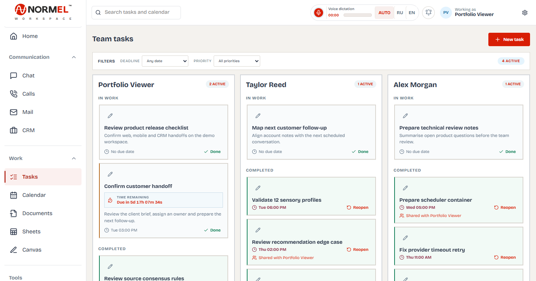This screenshot has height=281, width=536.
Task: Edit the Map next customer follow-up task
Action: pos(258,116)
